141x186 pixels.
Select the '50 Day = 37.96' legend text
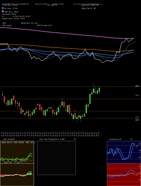[x=11, y=8]
